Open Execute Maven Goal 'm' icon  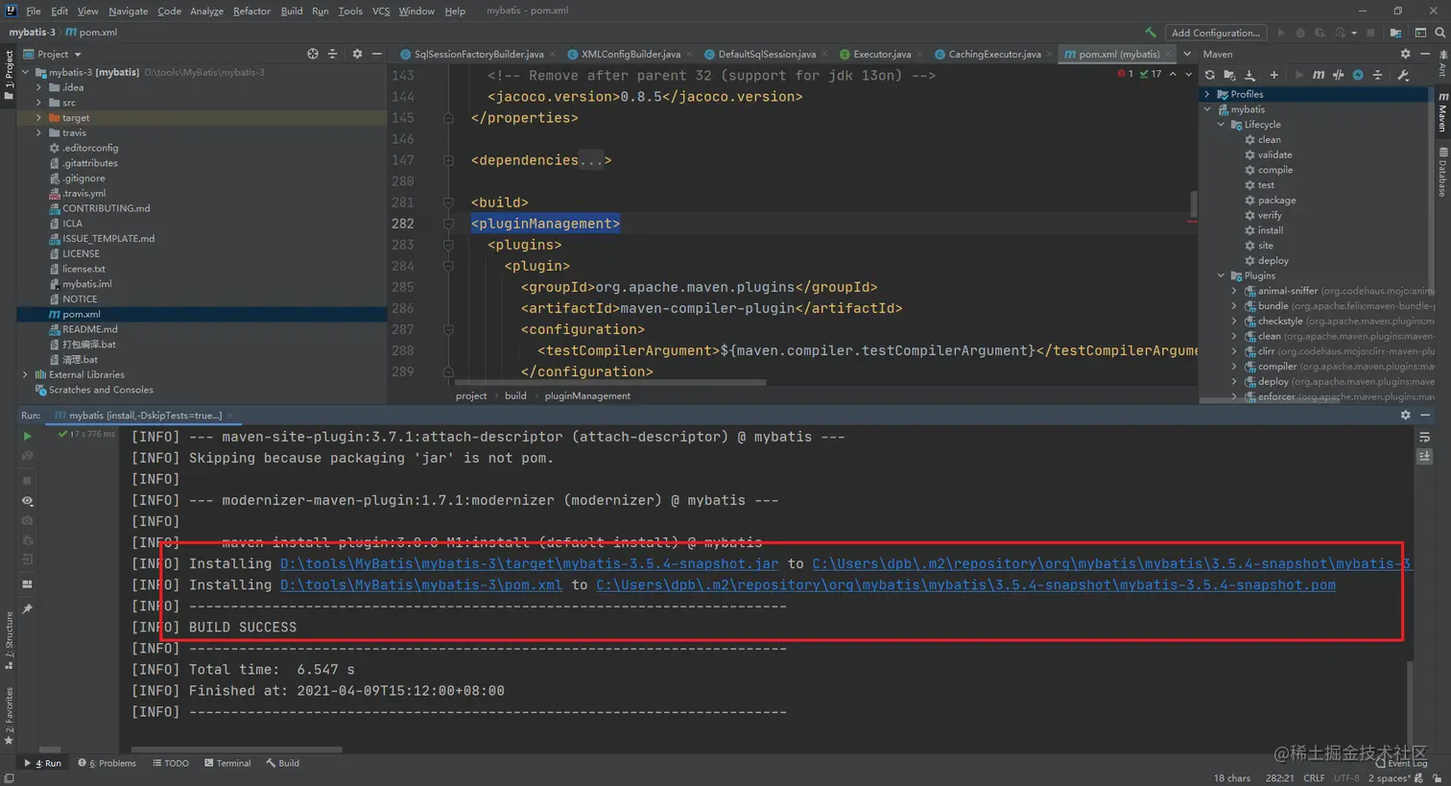coord(1319,75)
